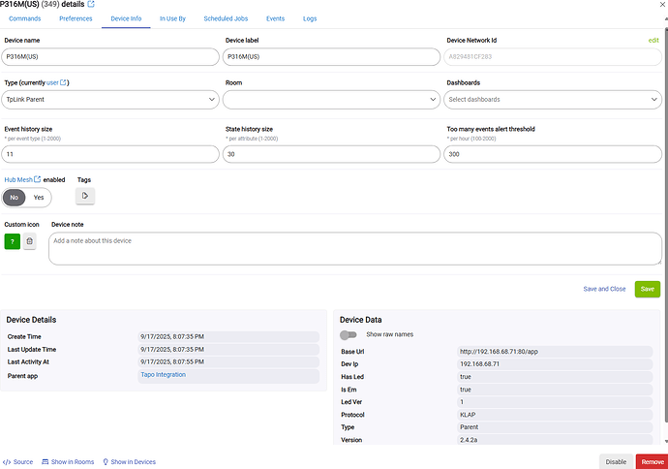Click the Device label input field
668x469 pixels.
331,57
